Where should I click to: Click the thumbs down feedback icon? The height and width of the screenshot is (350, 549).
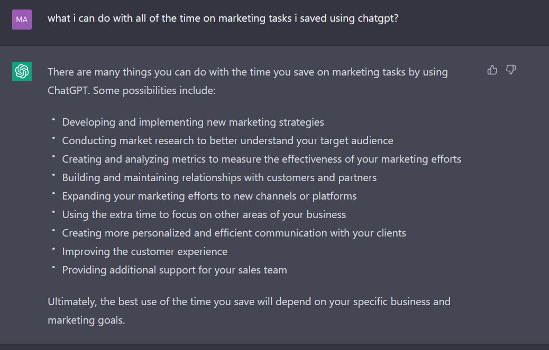[511, 70]
